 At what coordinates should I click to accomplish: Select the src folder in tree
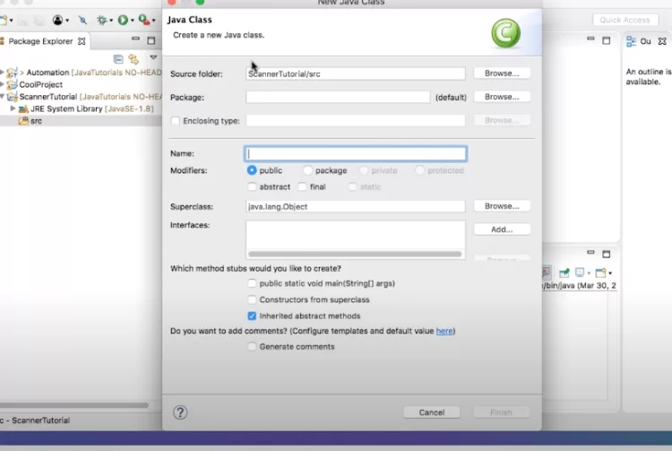pyautogui.click(x=36, y=120)
